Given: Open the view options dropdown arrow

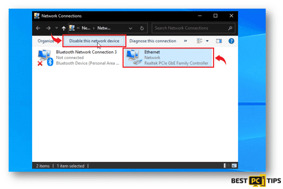Looking at the screenshot, I should (207, 41).
